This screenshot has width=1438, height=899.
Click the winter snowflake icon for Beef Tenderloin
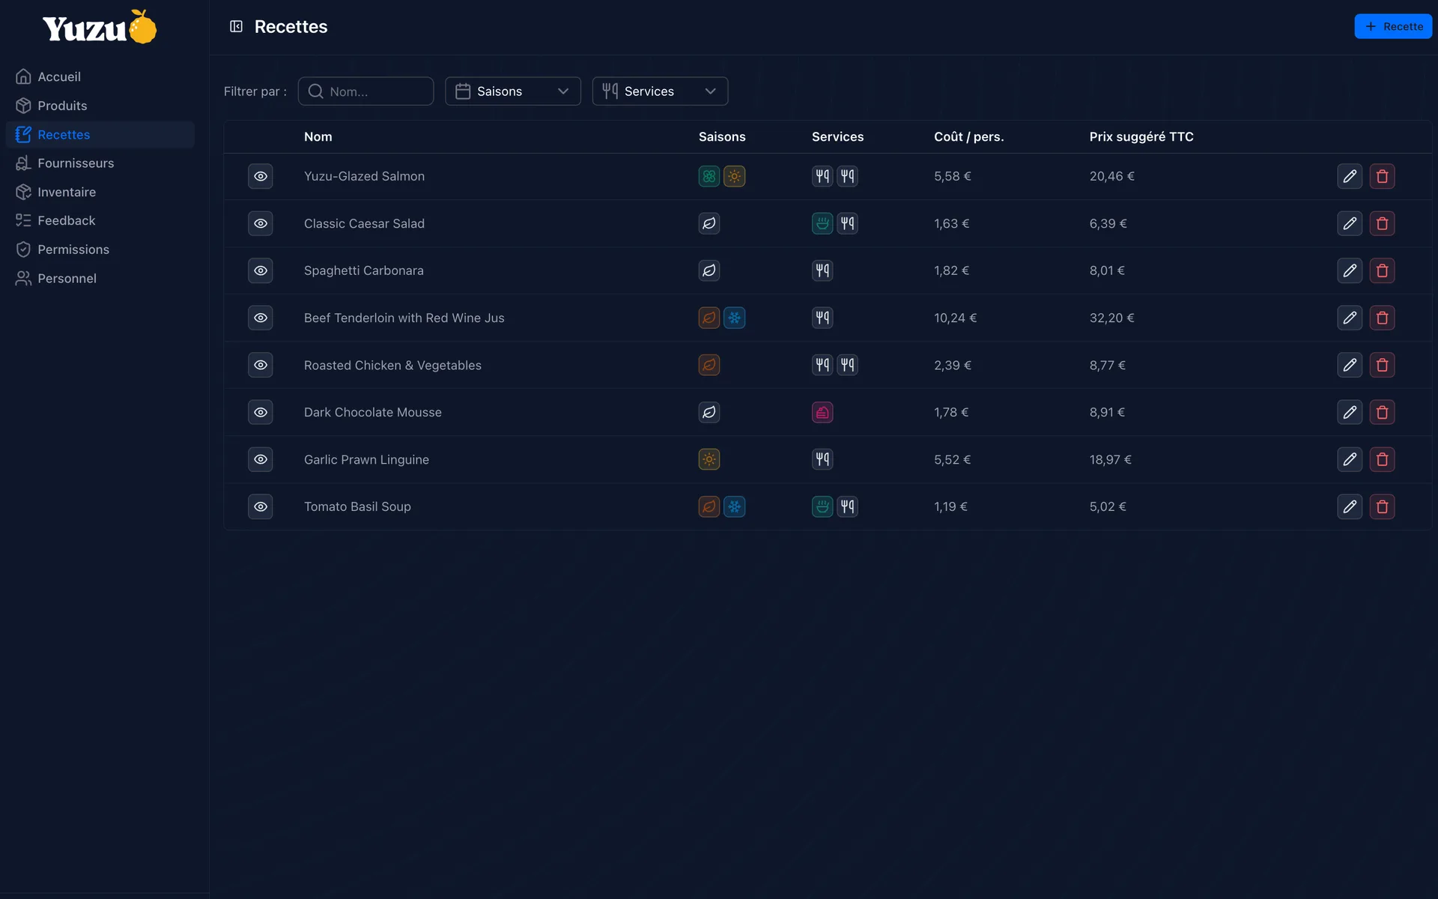(734, 318)
